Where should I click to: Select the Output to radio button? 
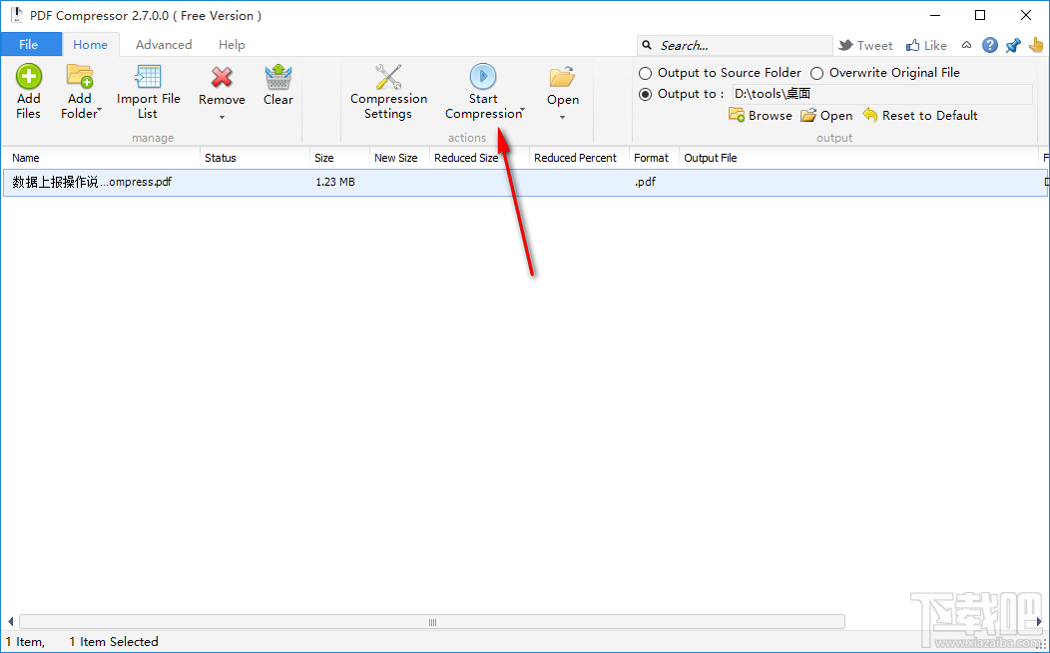coord(645,95)
